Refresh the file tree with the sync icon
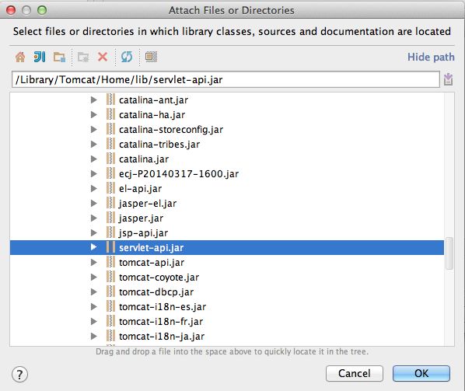 127,57
